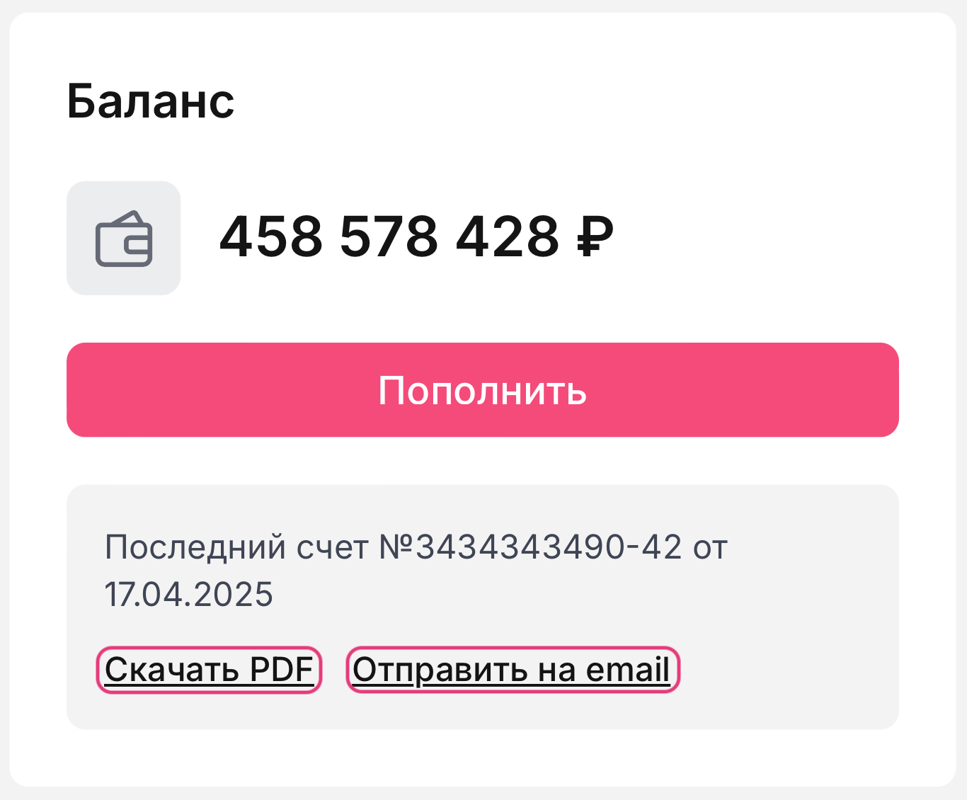
Task: Click the invoice number 3434343490-42
Action: click(x=549, y=547)
